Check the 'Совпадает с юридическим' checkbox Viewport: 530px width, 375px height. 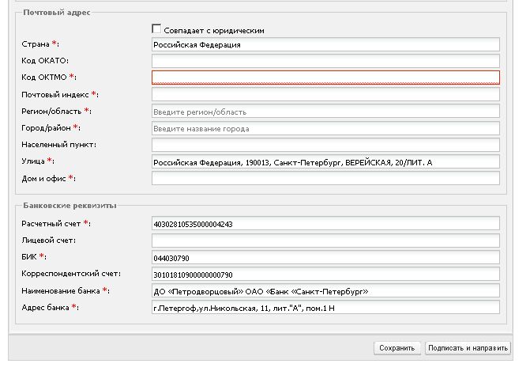point(156,29)
